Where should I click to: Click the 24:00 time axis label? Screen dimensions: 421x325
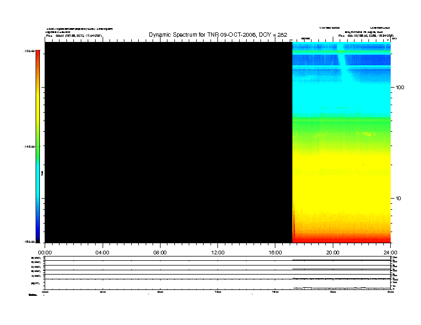coord(390,253)
